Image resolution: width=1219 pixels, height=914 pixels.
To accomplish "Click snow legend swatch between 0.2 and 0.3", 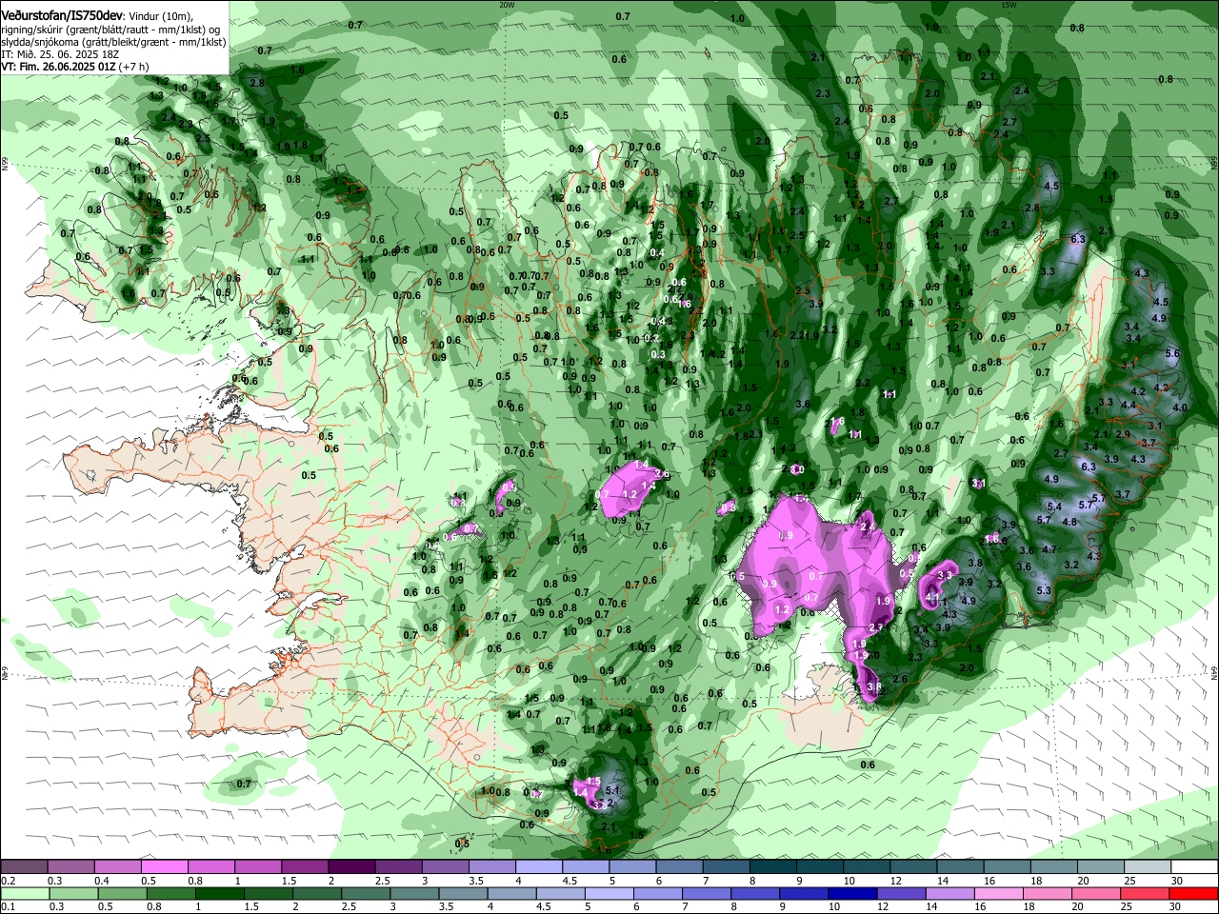I will [24, 867].
